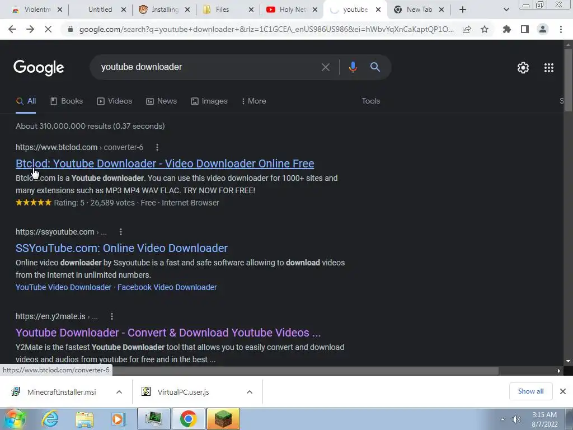Launch Internet Explorer from taskbar
The width and height of the screenshot is (573, 430).
(50, 419)
